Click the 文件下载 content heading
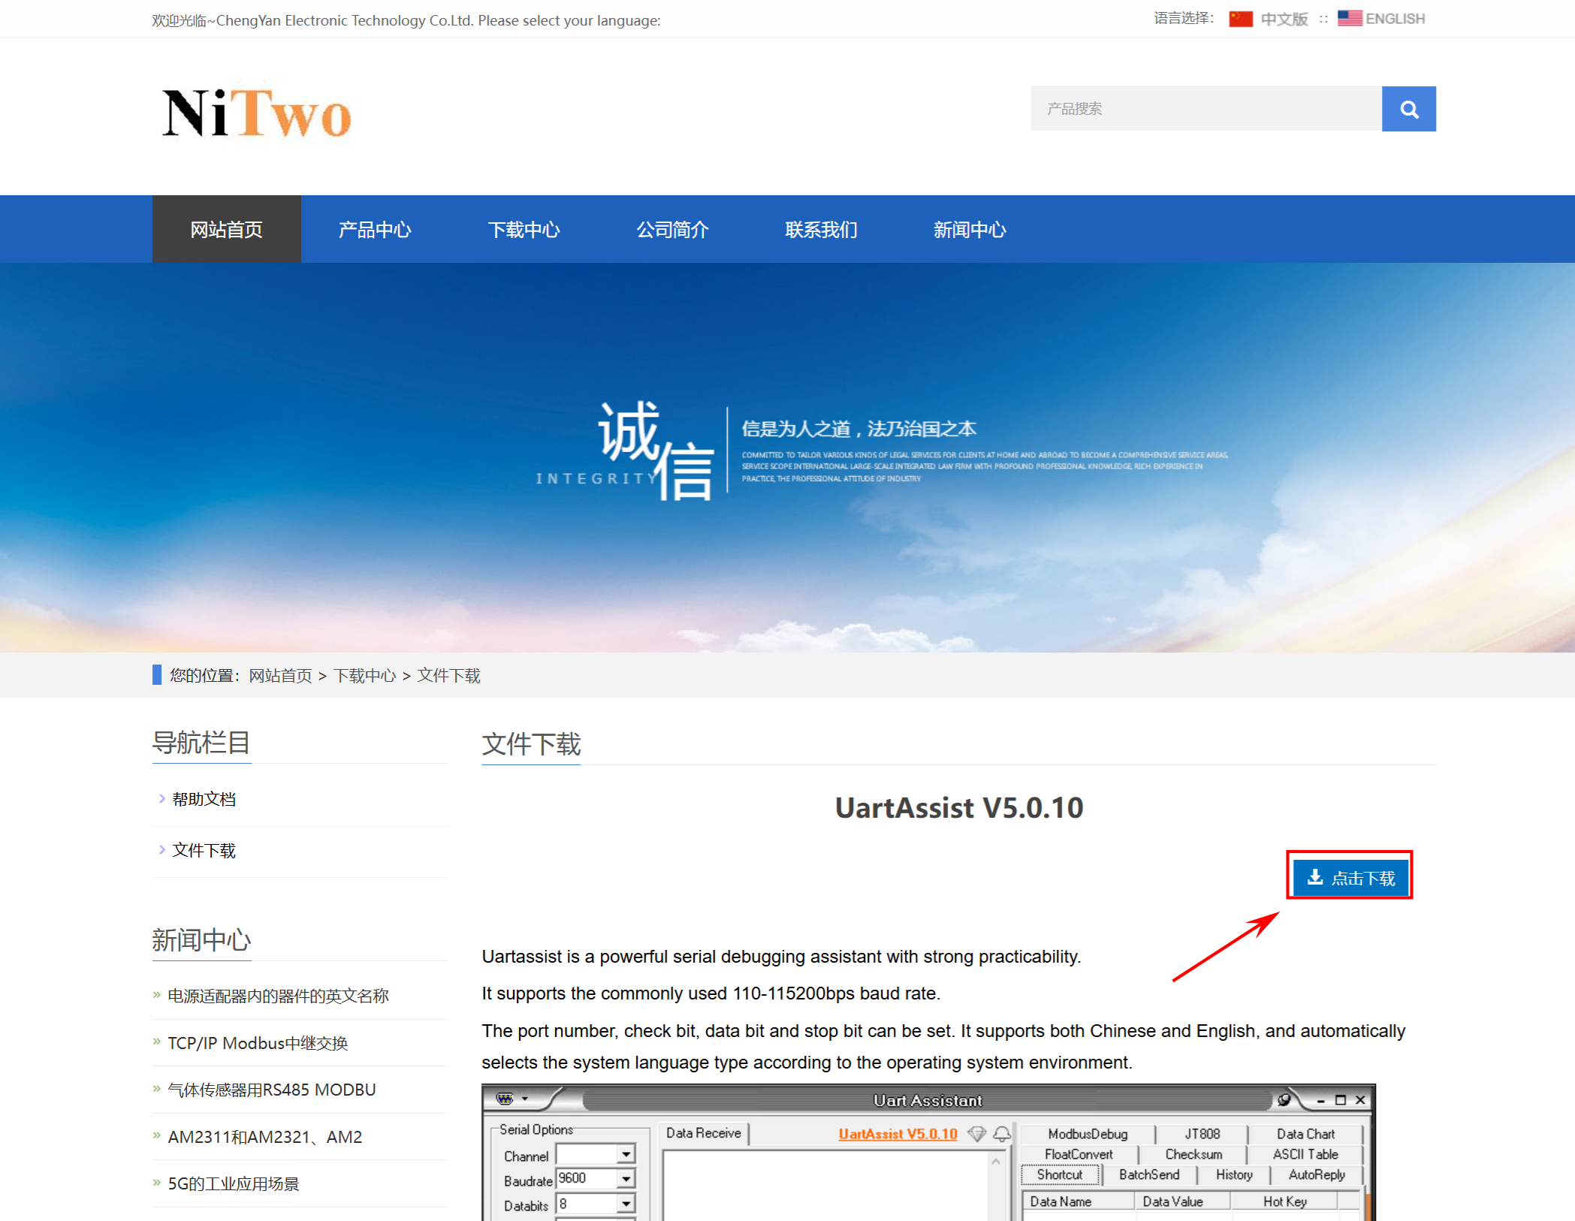1575x1221 pixels. (531, 744)
